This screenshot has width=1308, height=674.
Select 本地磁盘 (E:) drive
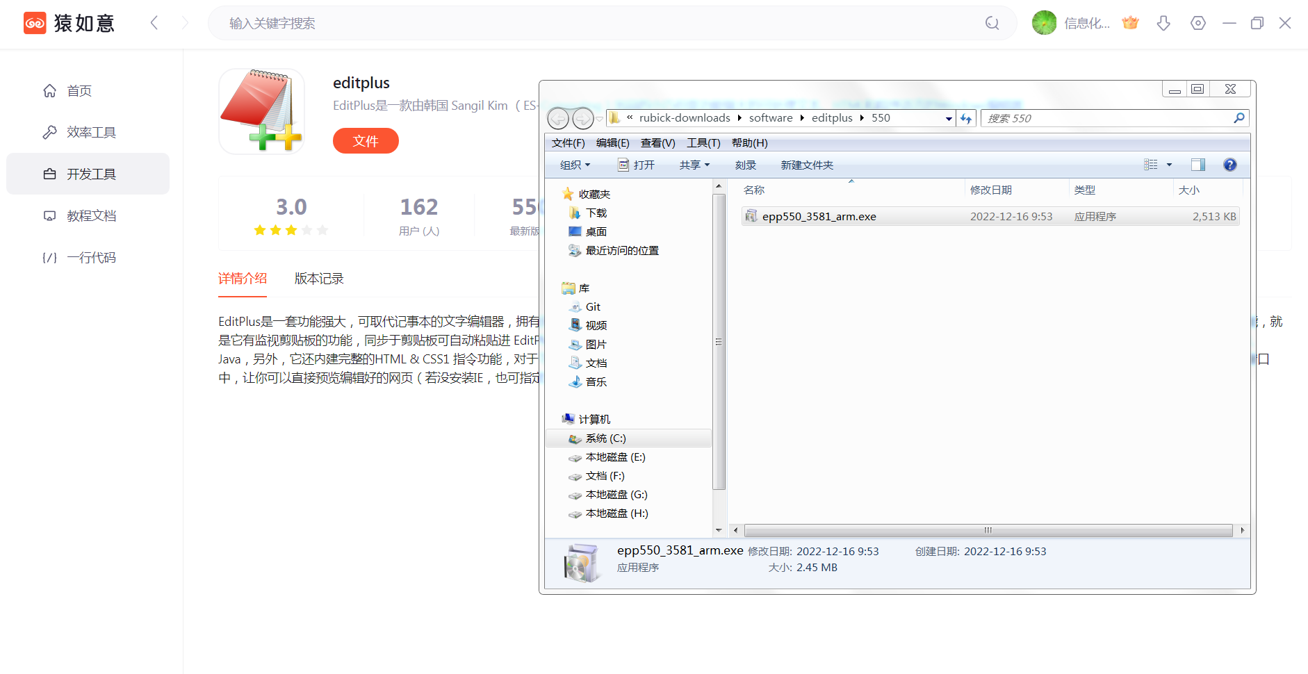tap(615, 457)
